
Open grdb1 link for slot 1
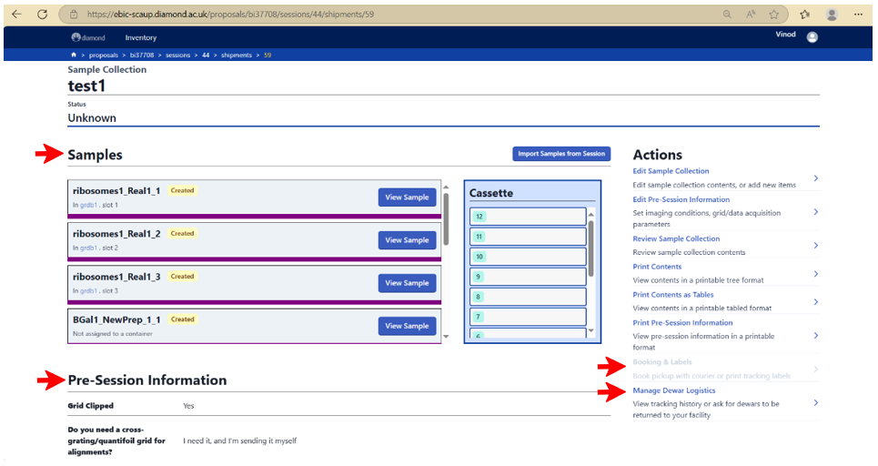[x=88, y=205]
